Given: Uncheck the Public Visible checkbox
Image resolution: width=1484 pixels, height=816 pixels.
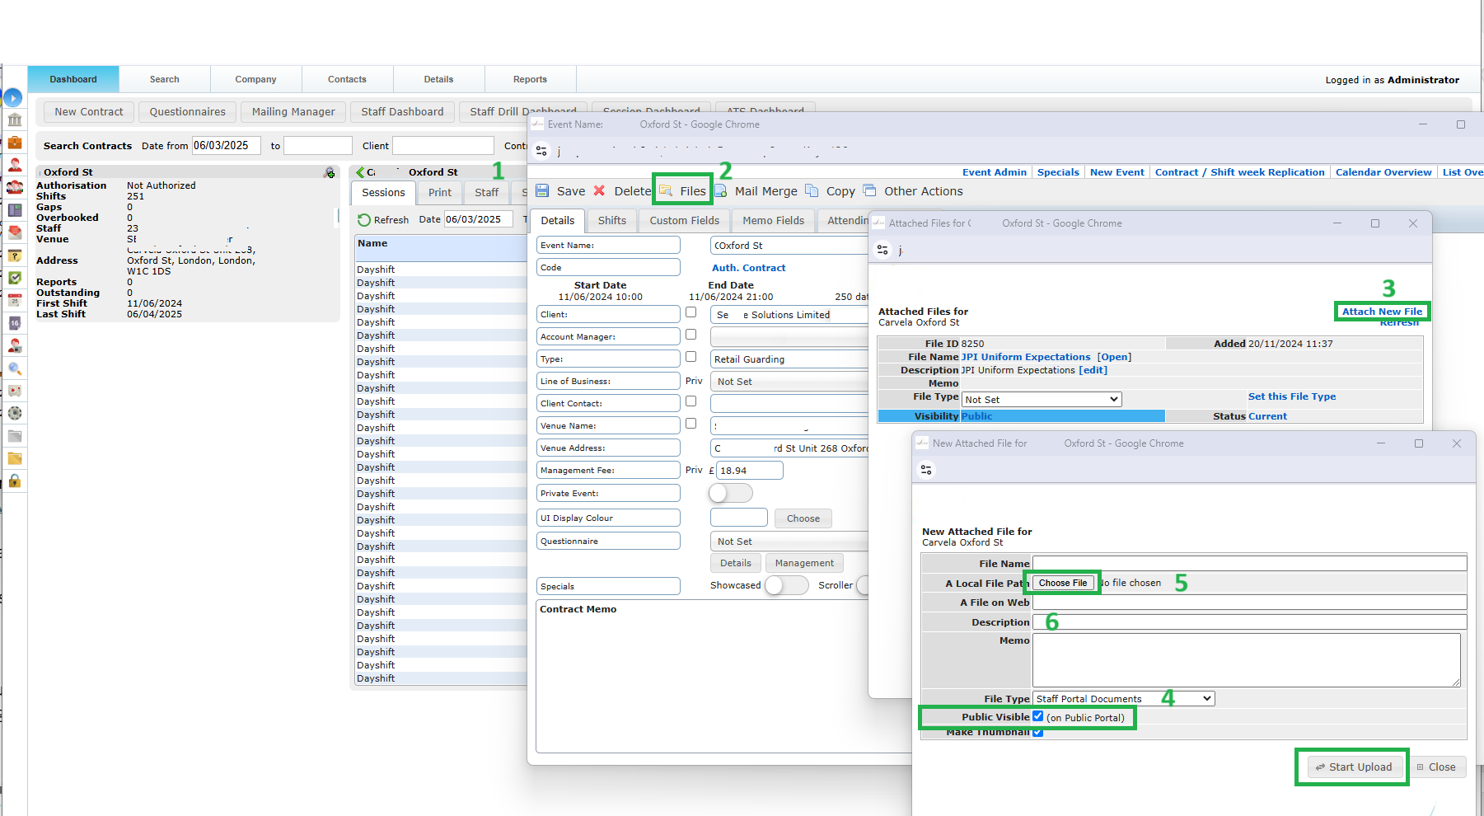Looking at the screenshot, I should click(x=1038, y=716).
